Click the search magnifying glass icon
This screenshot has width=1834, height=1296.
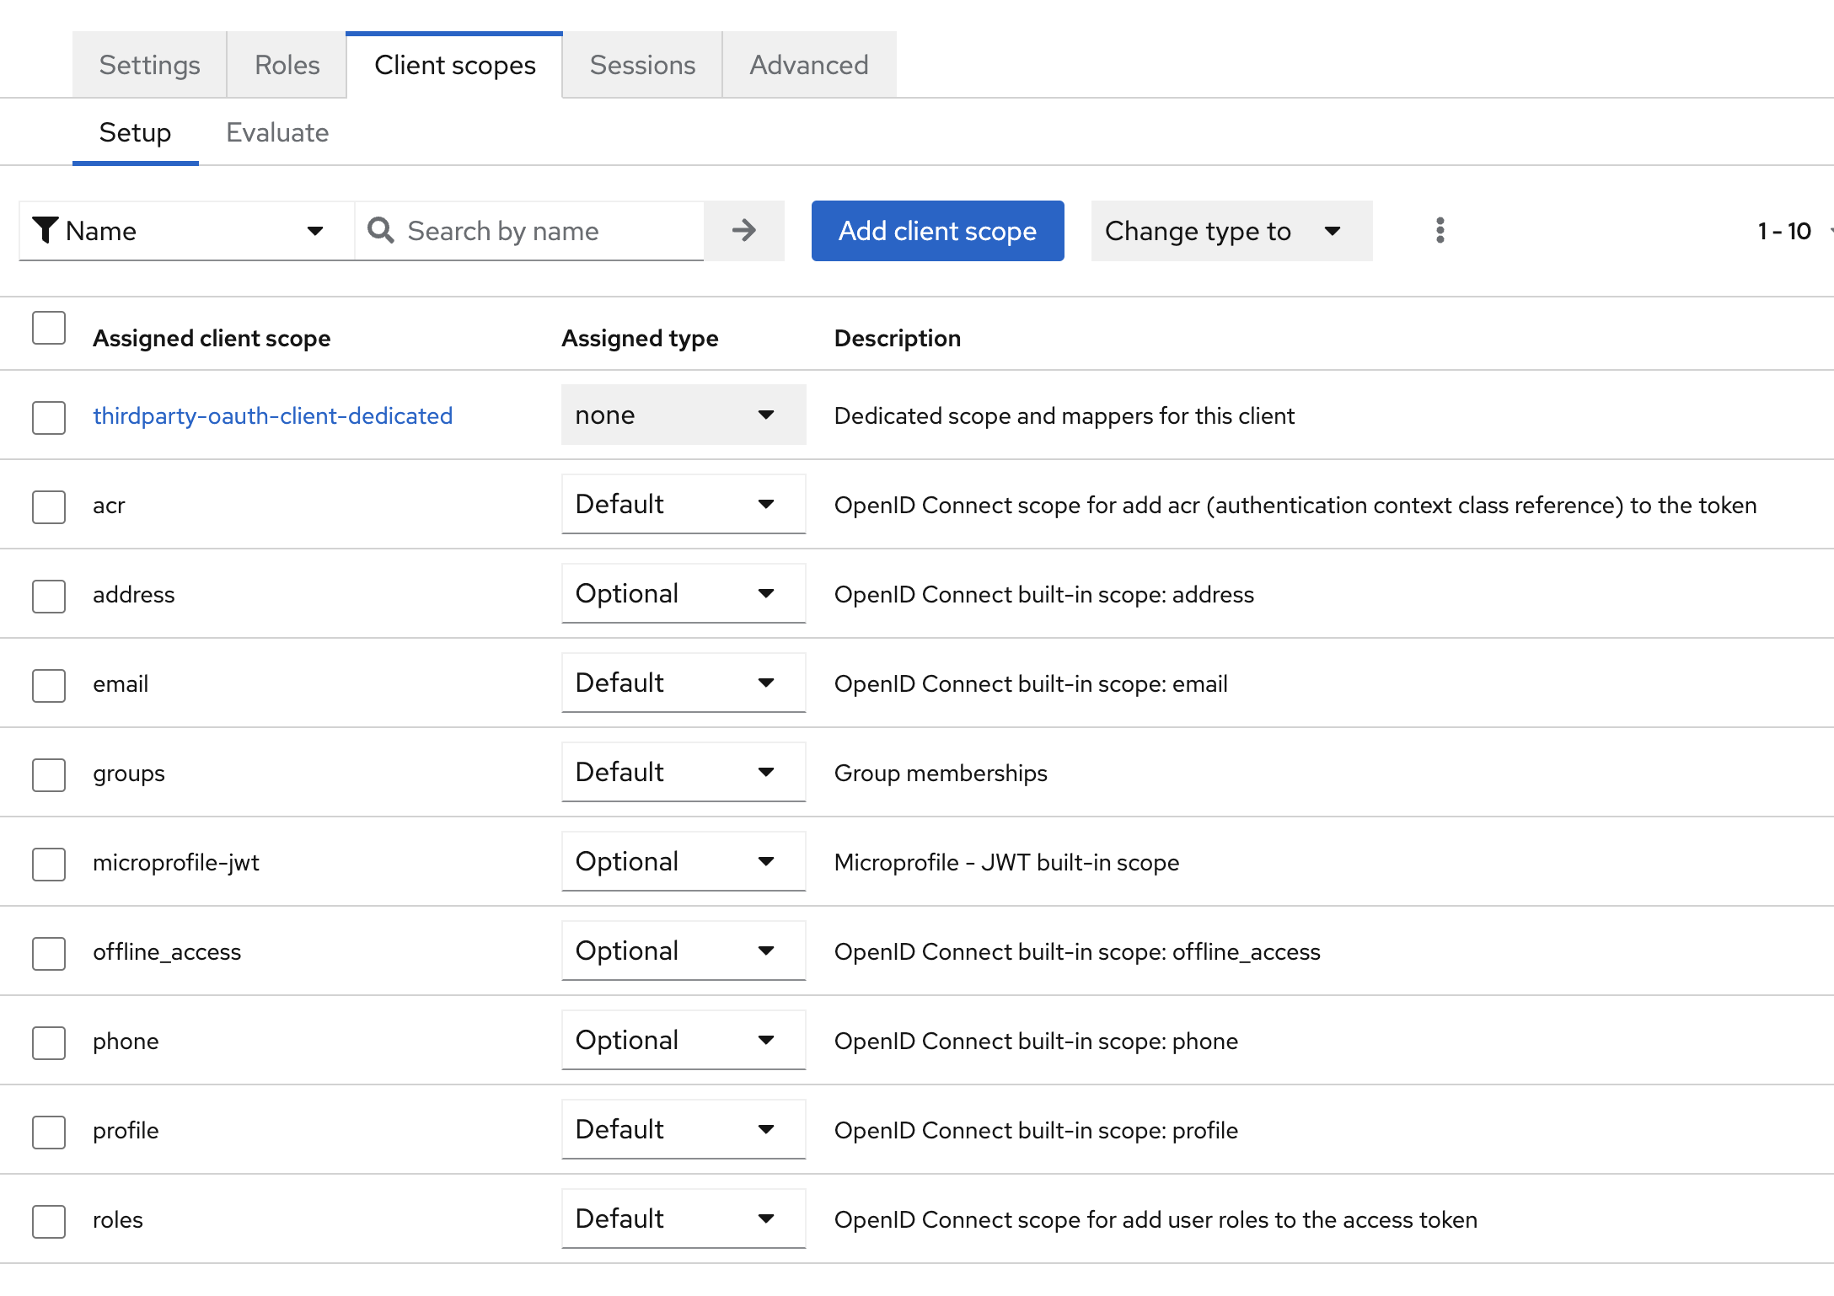click(x=381, y=230)
